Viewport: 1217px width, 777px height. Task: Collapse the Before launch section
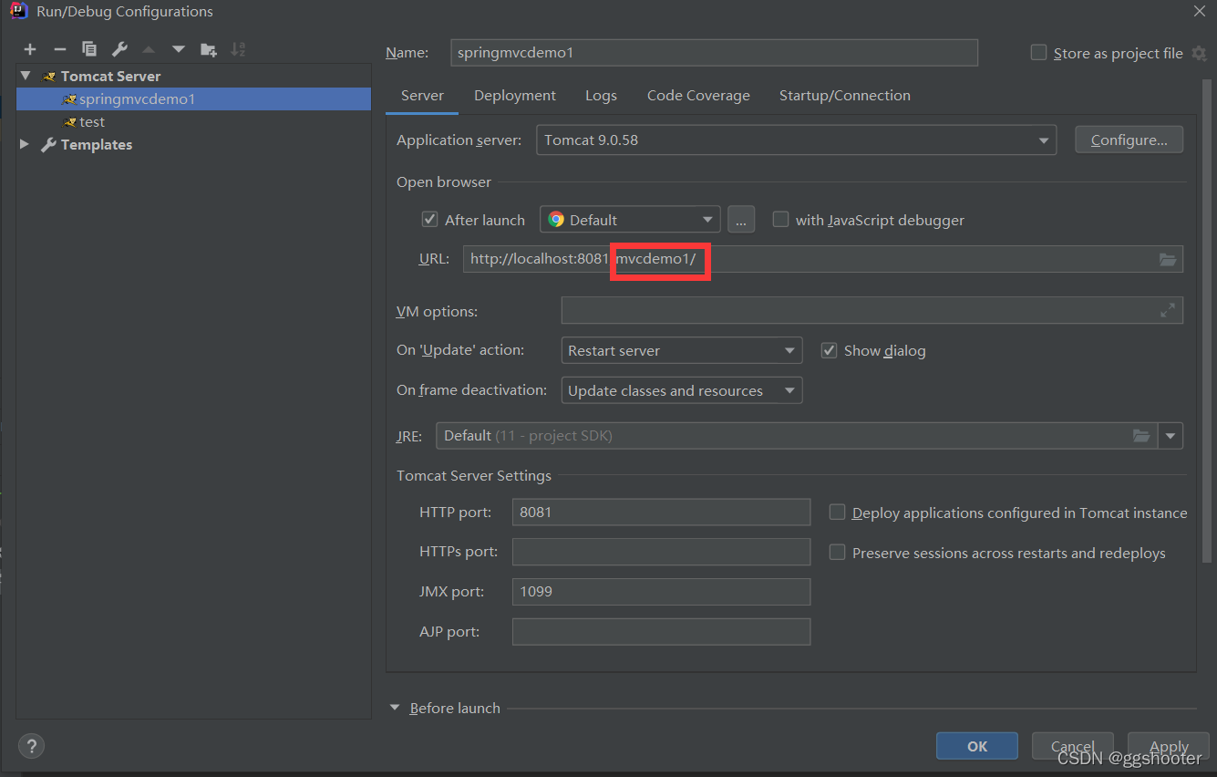point(395,708)
